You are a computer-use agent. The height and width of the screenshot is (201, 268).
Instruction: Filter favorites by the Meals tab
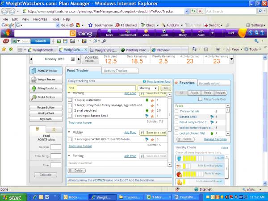(207, 93)
